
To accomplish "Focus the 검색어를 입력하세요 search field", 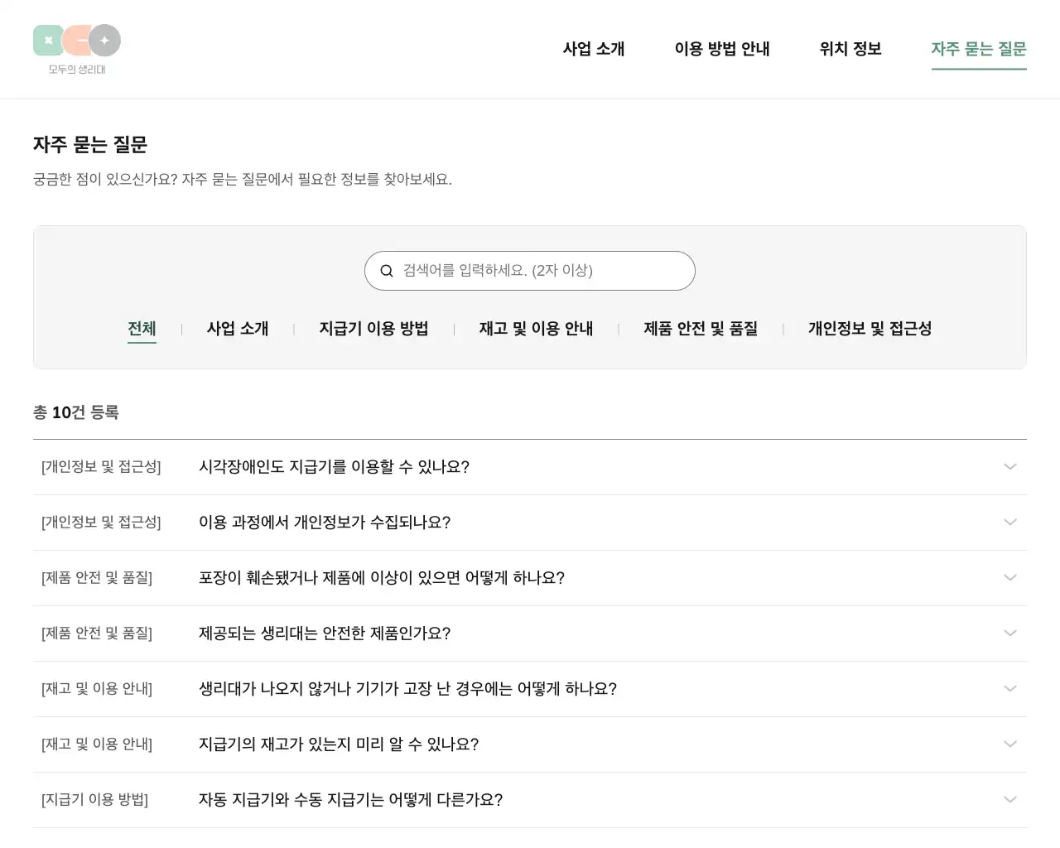I will (x=530, y=271).
